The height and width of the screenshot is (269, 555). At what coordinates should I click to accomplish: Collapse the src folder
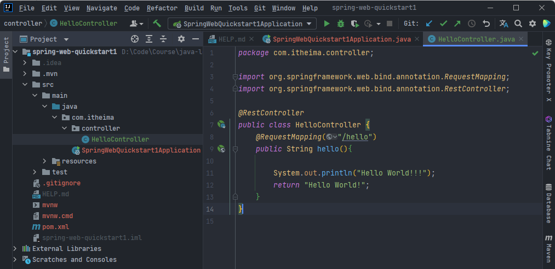coord(25,85)
